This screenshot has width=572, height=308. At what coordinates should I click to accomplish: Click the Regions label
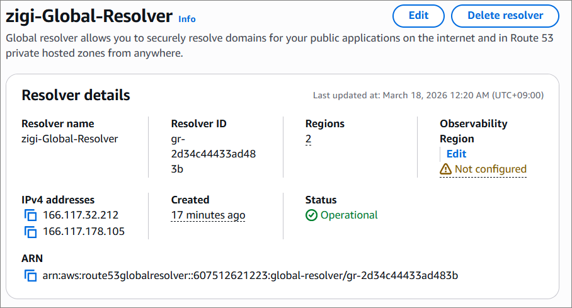tap(325, 124)
